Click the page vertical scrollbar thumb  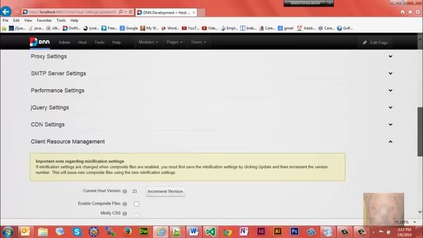[420, 132]
